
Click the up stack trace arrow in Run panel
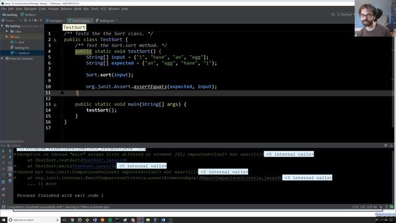[10, 151]
